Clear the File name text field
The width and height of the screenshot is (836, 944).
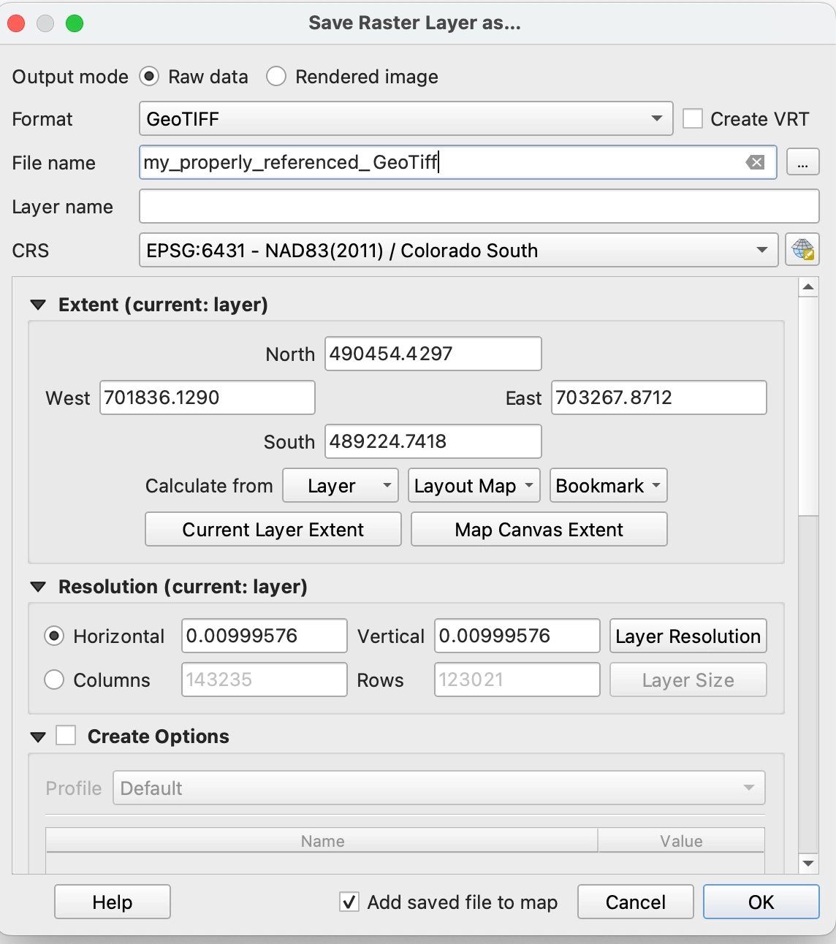point(755,162)
